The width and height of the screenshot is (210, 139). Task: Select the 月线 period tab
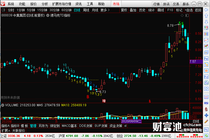click(95, 10)
